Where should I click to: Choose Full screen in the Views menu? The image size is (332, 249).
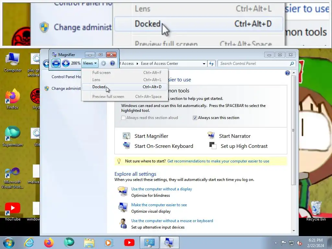point(124,73)
